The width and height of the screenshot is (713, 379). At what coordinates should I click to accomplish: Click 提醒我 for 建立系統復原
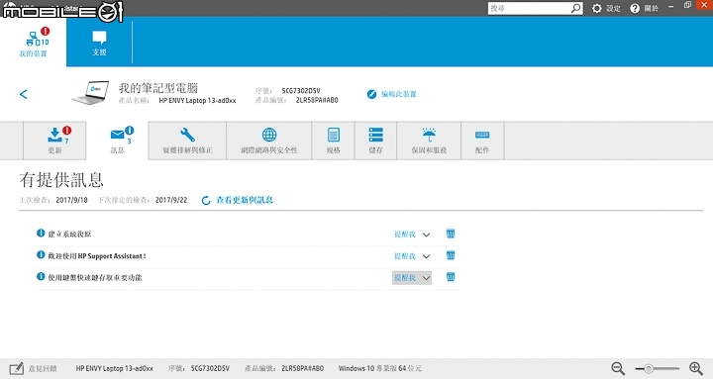(405, 235)
